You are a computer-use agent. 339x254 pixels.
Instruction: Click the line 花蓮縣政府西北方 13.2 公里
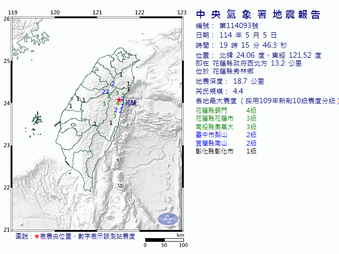(257, 63)
